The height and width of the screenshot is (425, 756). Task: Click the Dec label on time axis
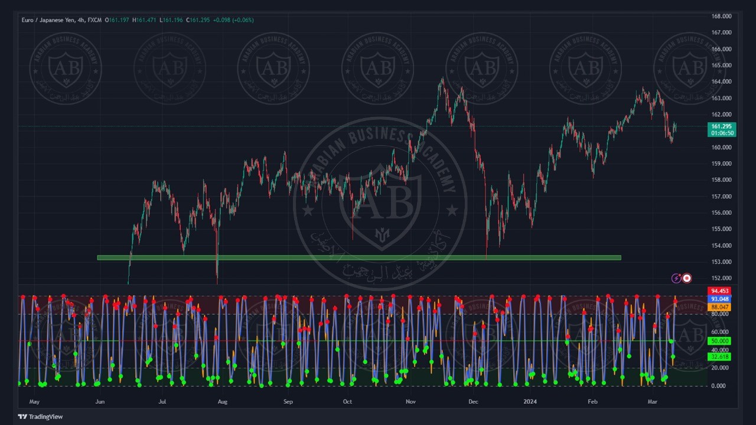[x=473, y=402]
